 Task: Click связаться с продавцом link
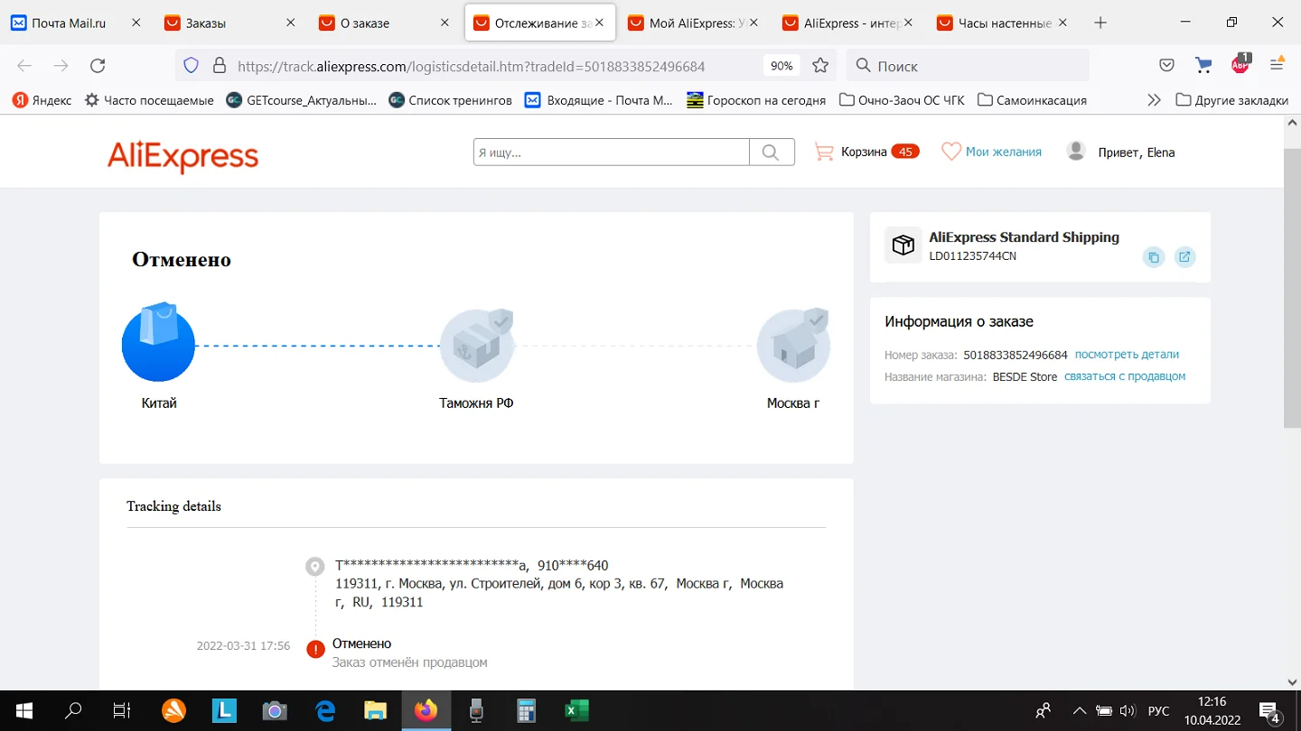pyautogui.click(x=1125, y=376)
